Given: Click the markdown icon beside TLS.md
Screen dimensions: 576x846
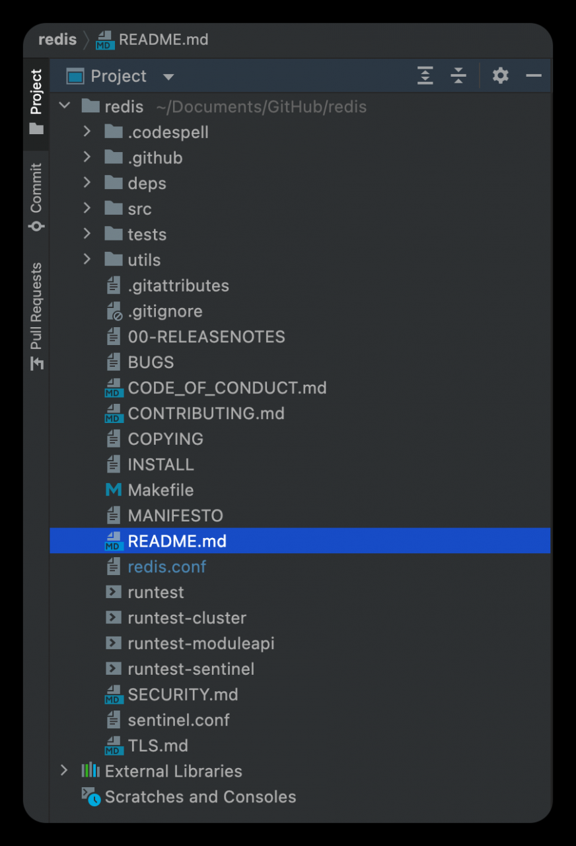Looking at the screenshot, I should click(x=114, y=746).
